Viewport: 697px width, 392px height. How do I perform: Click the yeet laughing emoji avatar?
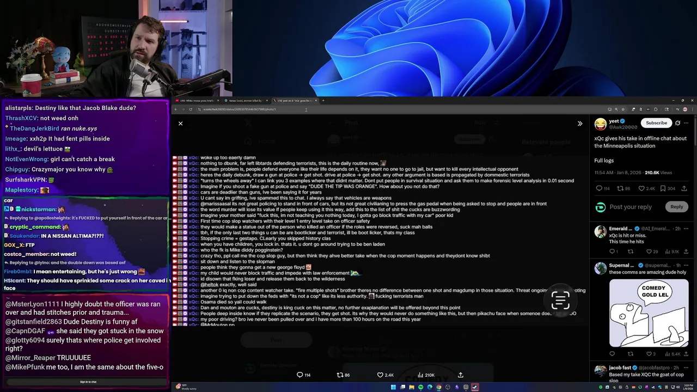(x=600, y=124)
